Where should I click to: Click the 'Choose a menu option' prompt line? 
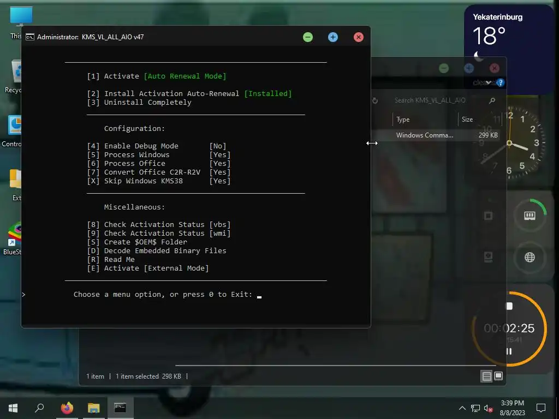(163, 295)
